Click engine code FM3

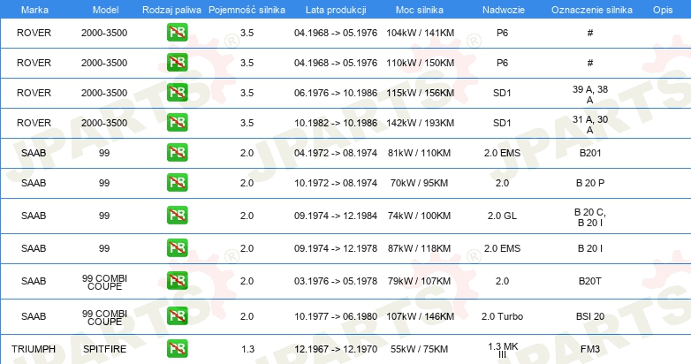click(x=590, y=349)
